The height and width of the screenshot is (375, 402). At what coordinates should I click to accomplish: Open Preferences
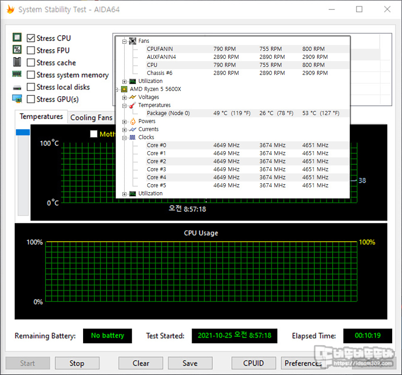[x=303, y=363]
